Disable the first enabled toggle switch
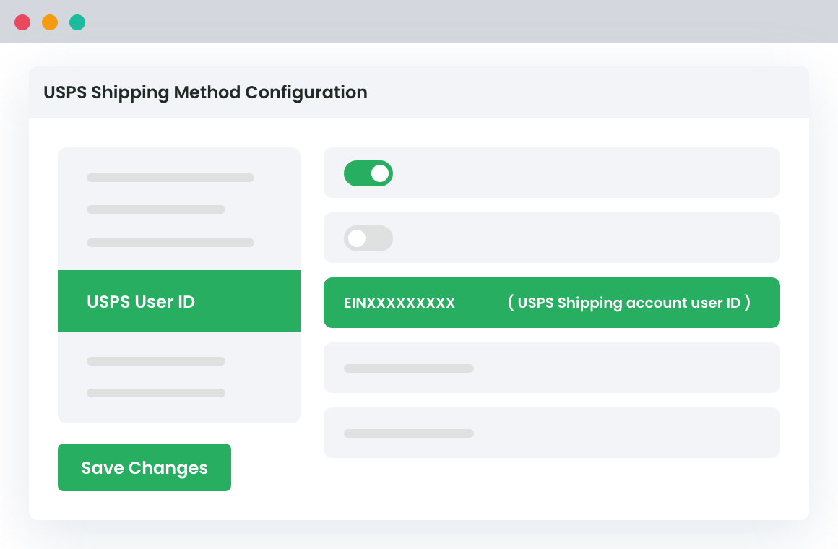The width and height of the screenshot is (838, 549). [x=368, y=173]
